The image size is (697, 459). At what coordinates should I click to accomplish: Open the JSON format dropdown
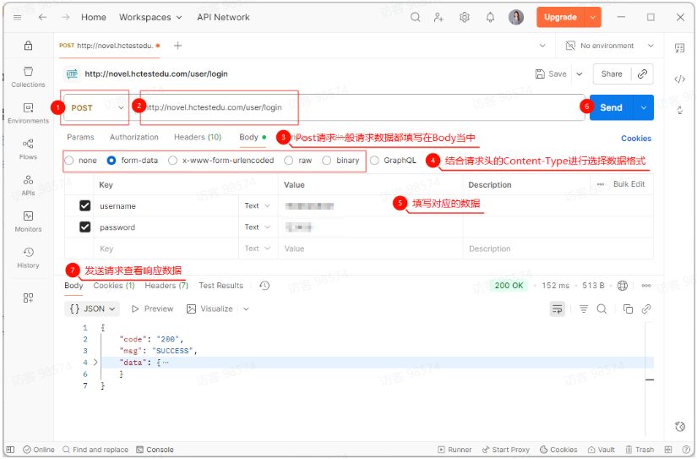pos(92,309)
